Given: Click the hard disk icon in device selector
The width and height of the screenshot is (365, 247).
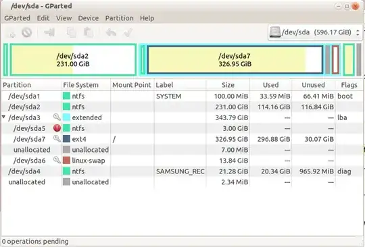Looking at the screenshot, I should [x=275, y=32].
